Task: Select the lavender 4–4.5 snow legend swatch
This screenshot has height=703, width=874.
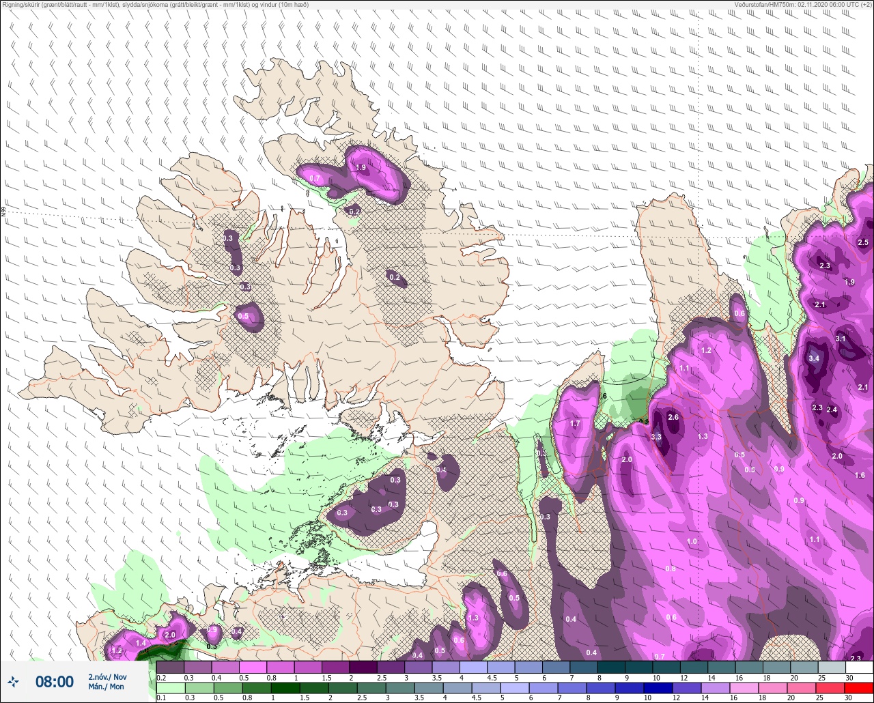Action: [474, 668]
